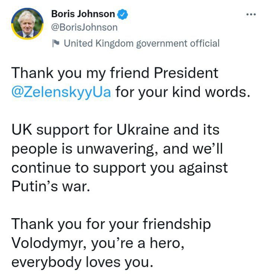Click the line "UK support for Ukraine and its"
The height and width of the screenshot is (274, 268).
(x=116, y=131)
